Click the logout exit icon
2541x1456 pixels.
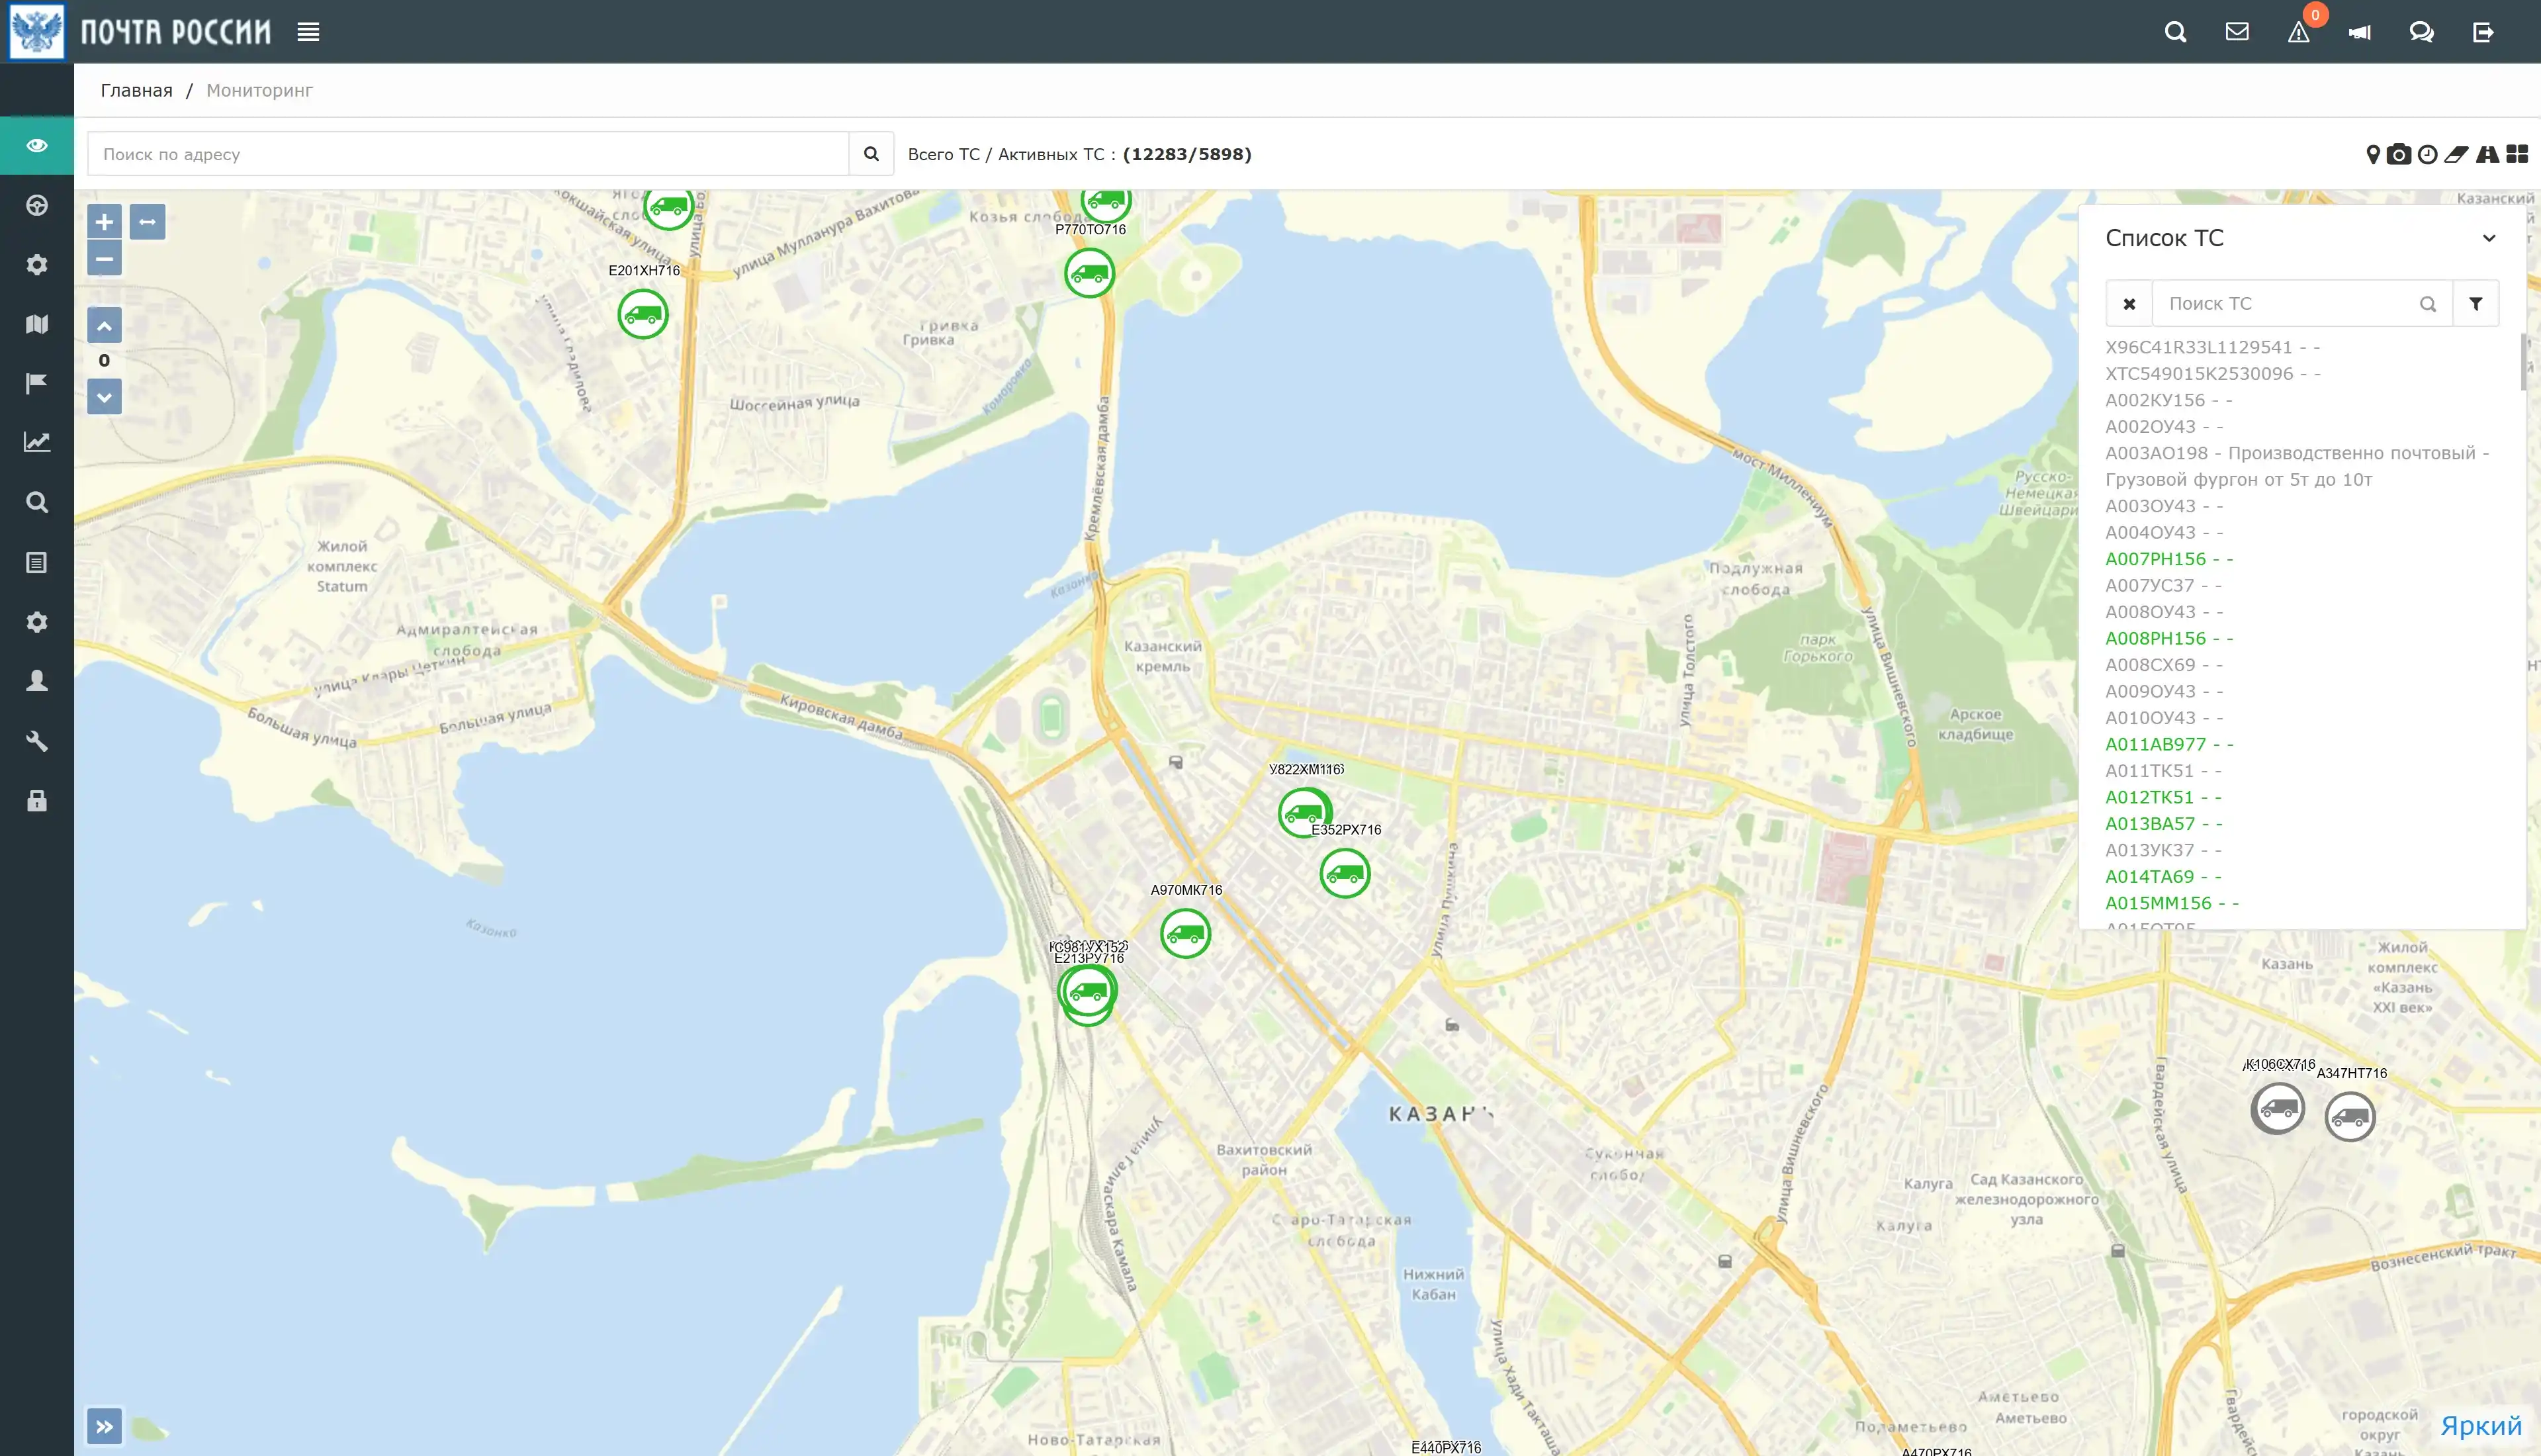click(x=2483, y=32)
